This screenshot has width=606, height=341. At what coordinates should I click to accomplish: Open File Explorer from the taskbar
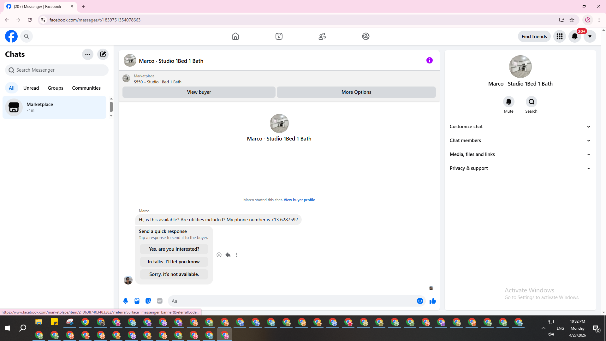point(39,322)
